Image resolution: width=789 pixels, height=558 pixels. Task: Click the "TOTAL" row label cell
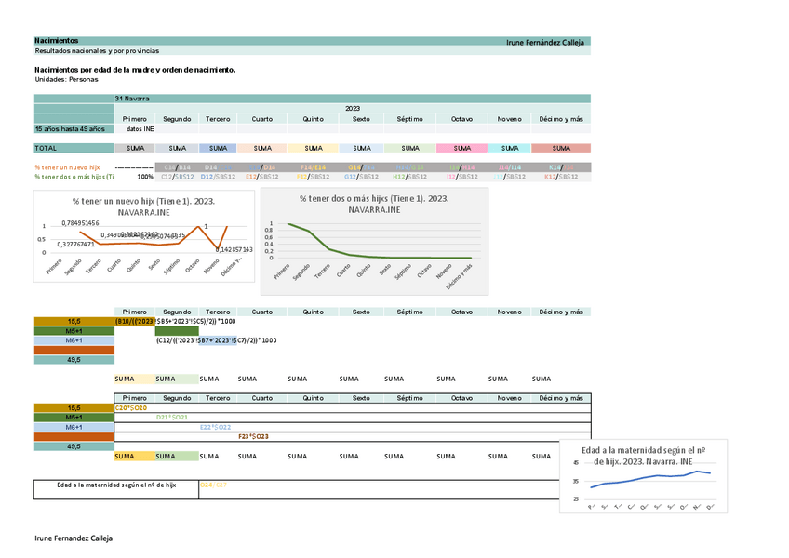(x=47, y=148)
